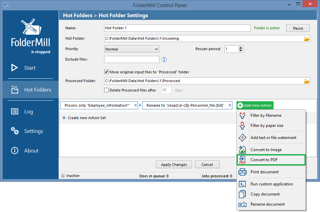Viewport: 320px width, 212px height.
Task: Click the watermark diamond icon
Action: tap(242, 138)
